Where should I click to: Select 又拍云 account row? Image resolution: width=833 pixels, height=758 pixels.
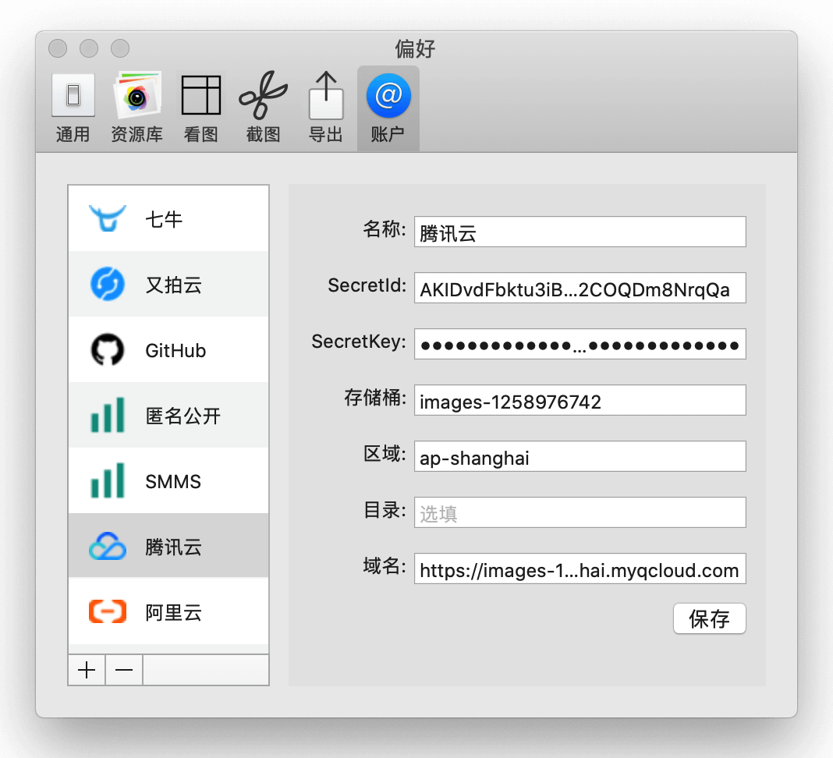(x=168, y=284)
